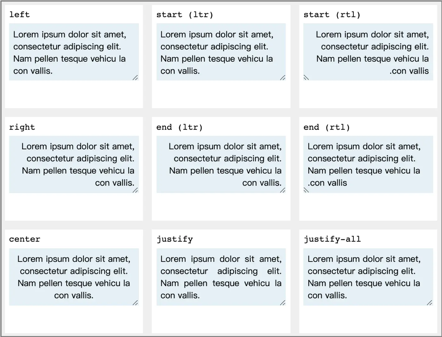
Task: Click the resize grip of the right textarea
Action: point(135,190)
